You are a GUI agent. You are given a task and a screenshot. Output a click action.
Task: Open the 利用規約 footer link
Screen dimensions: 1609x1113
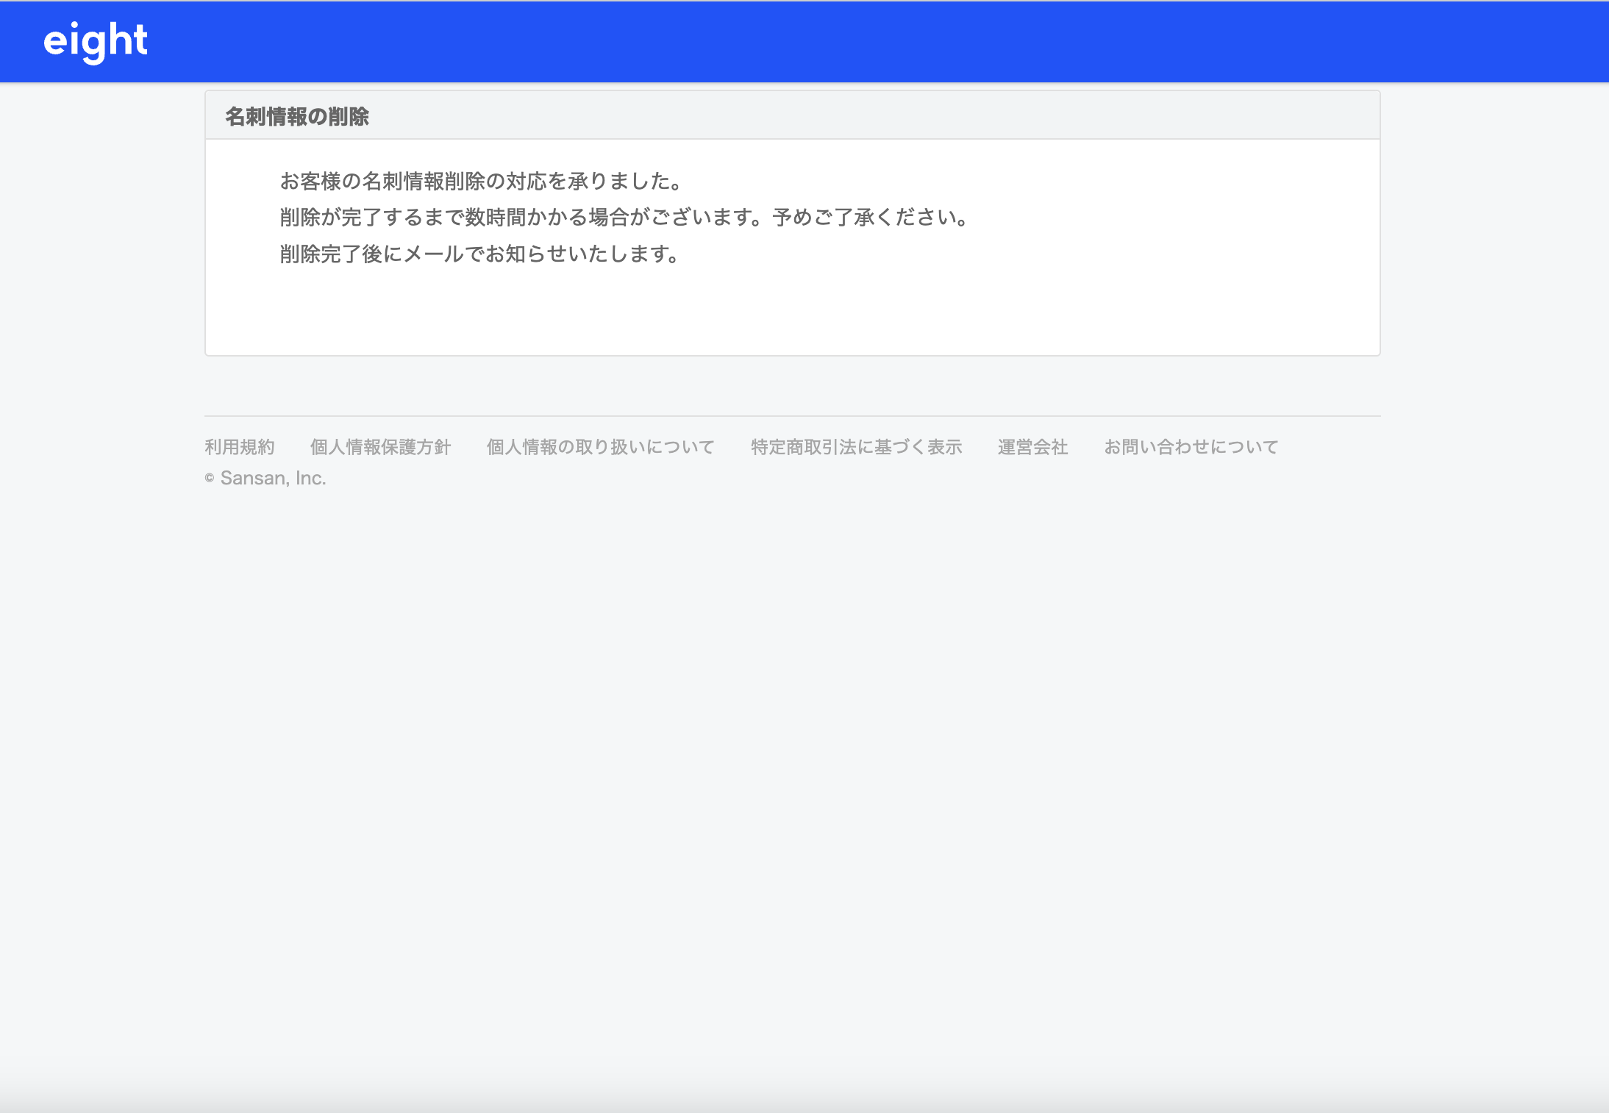pos(239,447)
